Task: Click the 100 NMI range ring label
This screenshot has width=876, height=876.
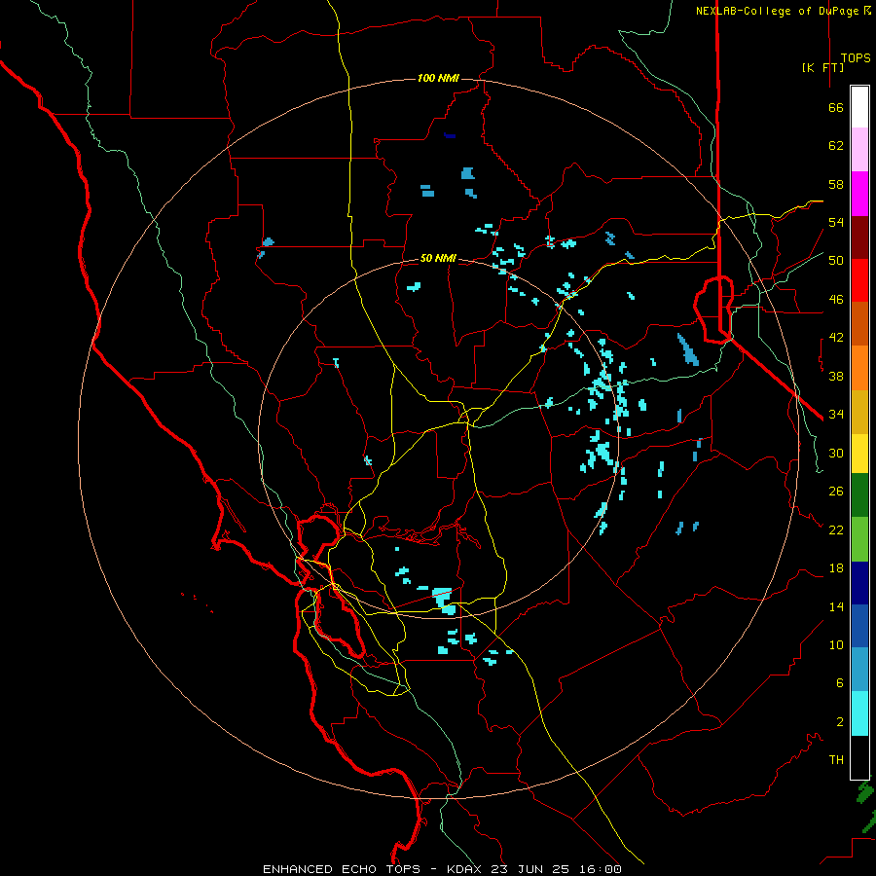Action: [438, 78]
